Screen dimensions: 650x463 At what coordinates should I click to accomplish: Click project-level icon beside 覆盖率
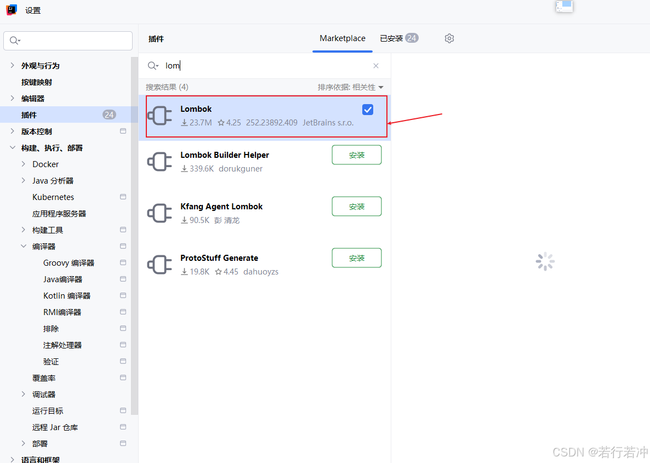pyautogui.click(x=123, y=378)
